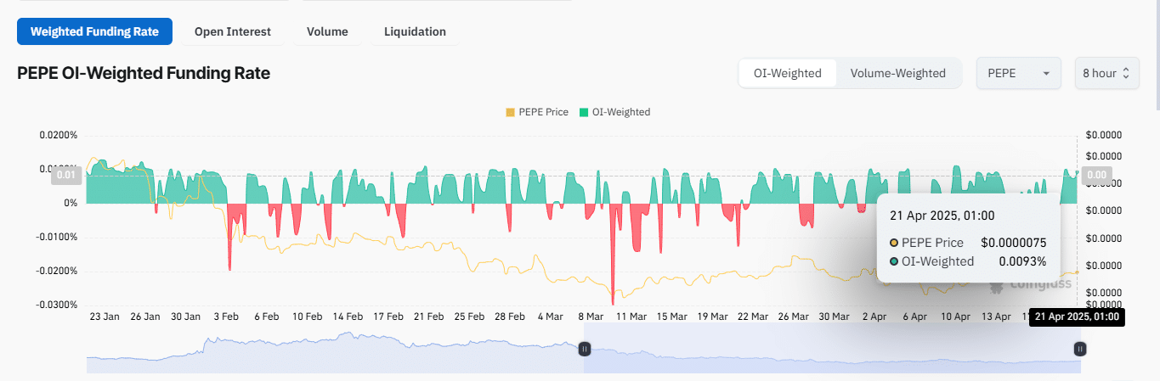This screenshot has width=1160, height=381.
Task: Click the 8 hour up-down arrows
Action: point(1127,74)
